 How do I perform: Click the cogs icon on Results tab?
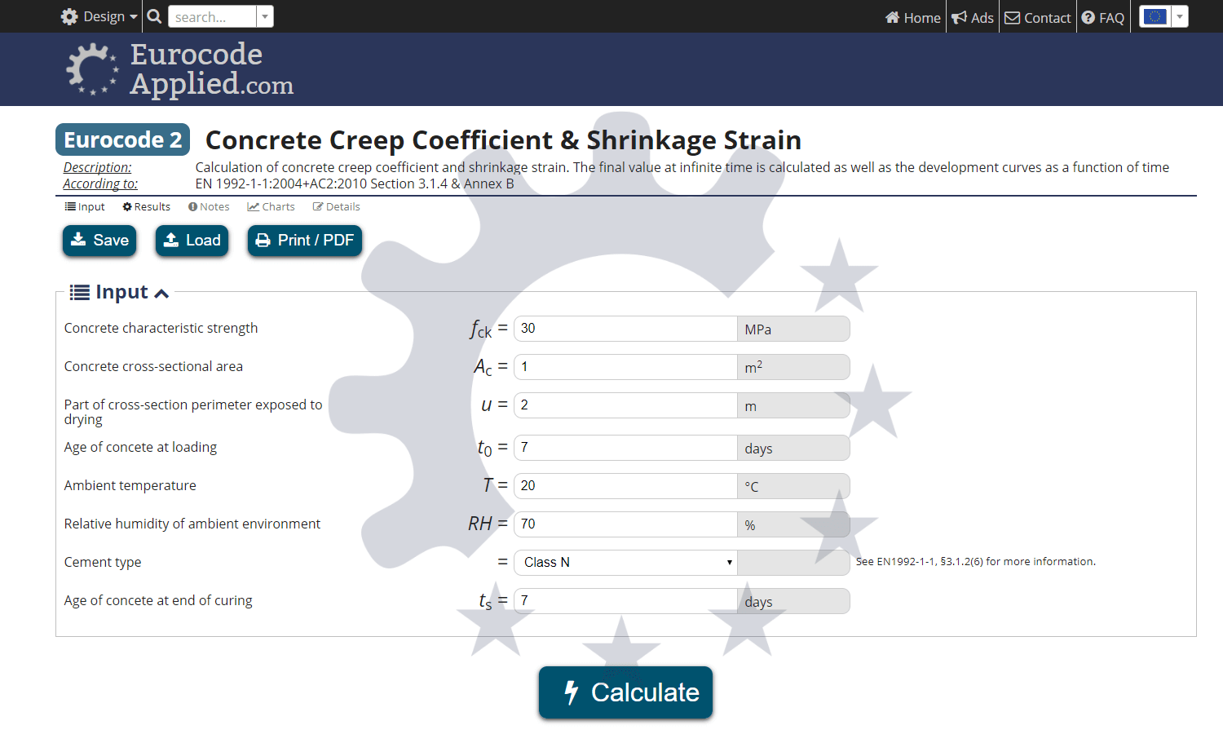(127, 206)
